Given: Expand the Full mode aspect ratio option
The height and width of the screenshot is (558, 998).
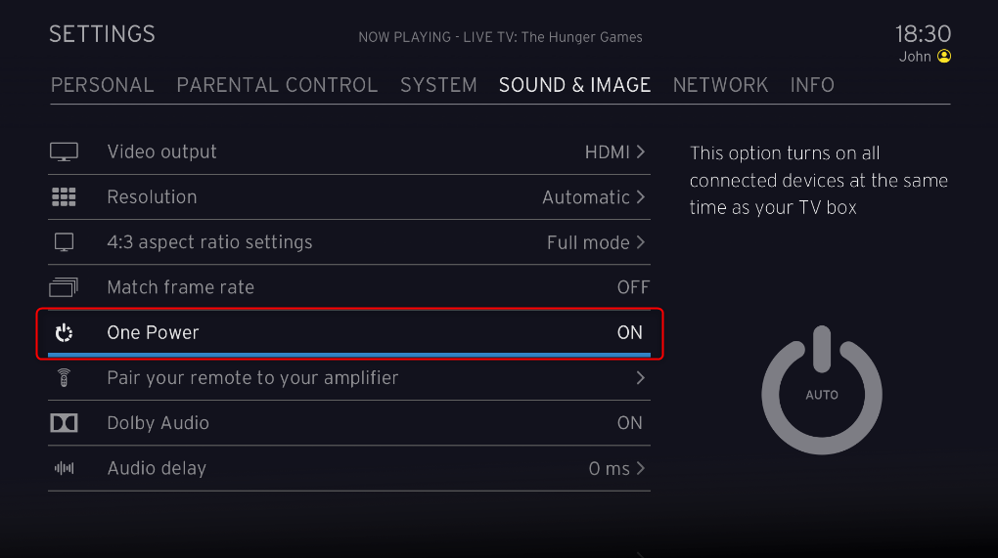Looking at the screenshot, I should tap(595, 242).
